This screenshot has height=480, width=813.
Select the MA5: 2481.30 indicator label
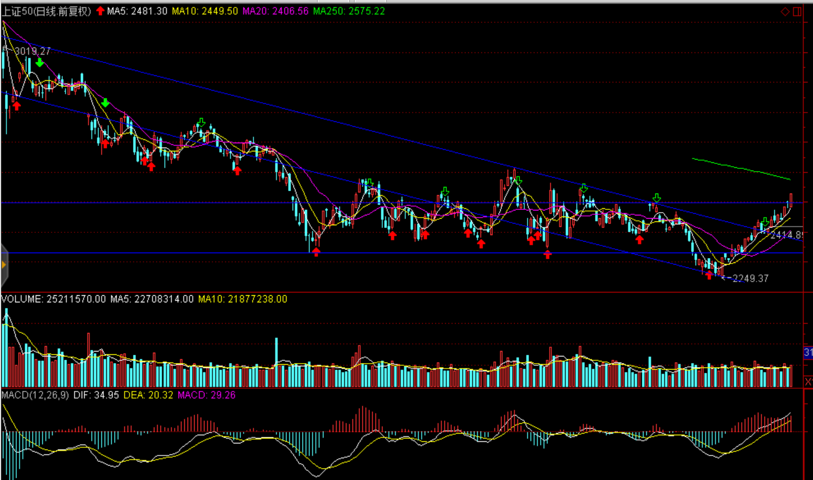click(137, 11)
